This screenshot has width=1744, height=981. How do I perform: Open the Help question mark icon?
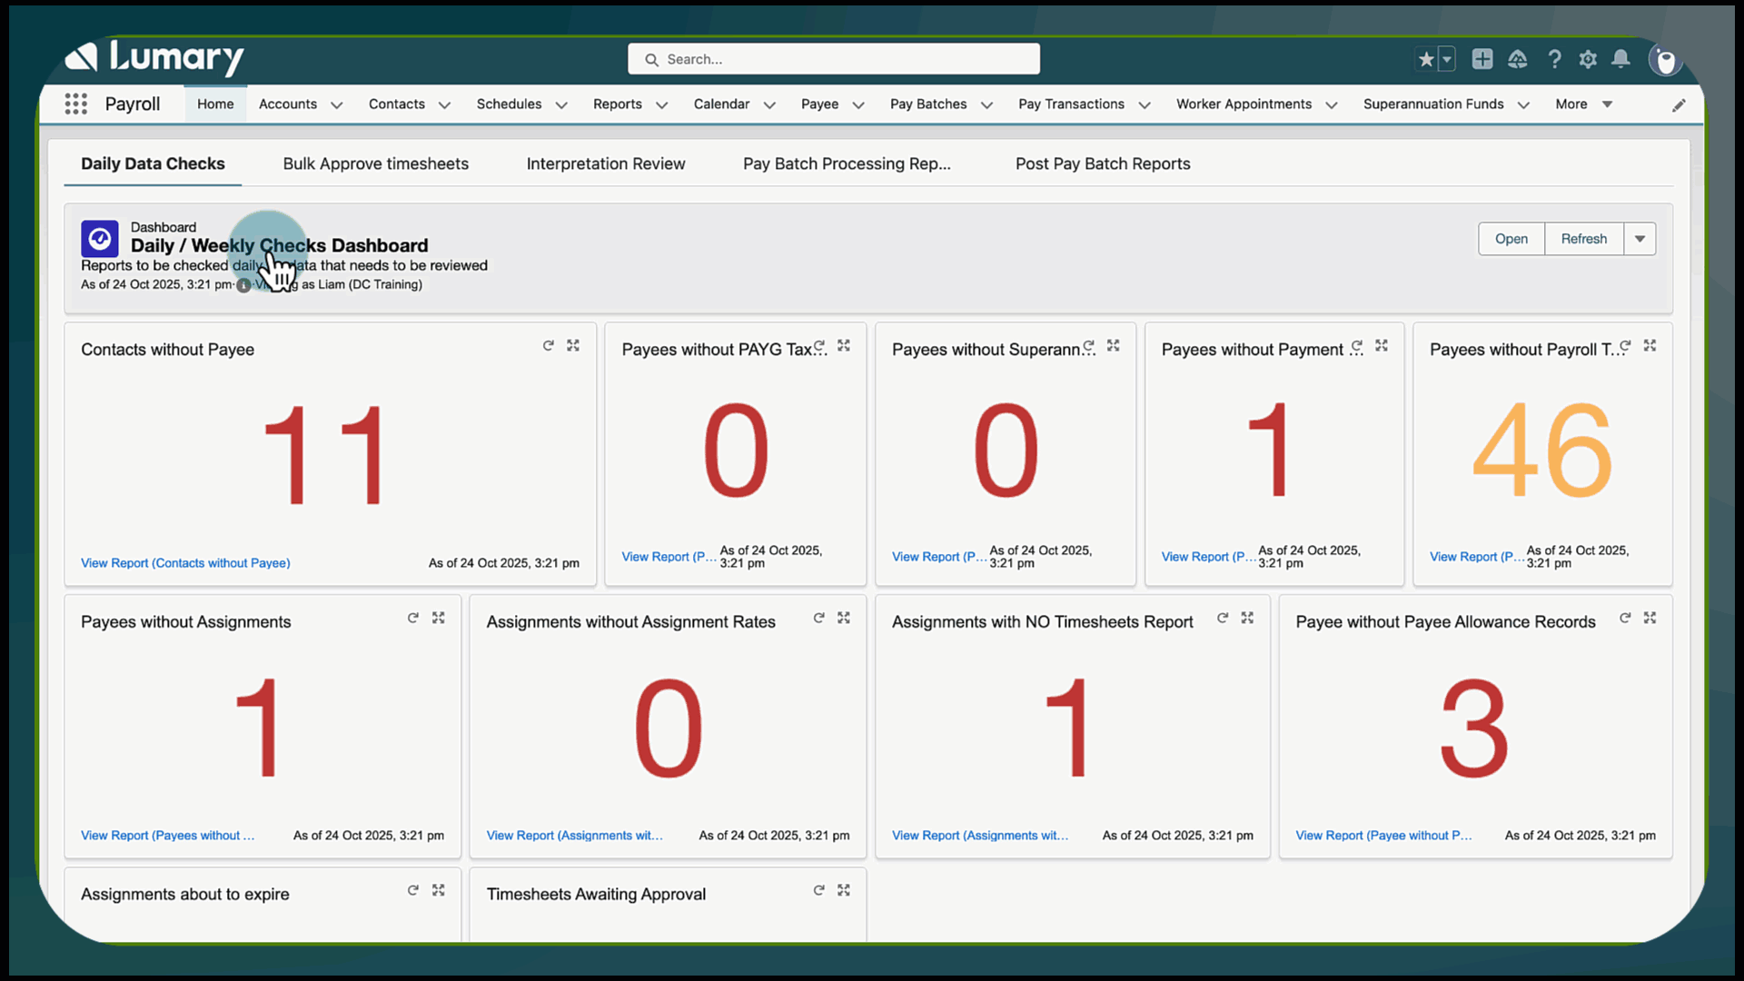click(x=1554, y=60)
